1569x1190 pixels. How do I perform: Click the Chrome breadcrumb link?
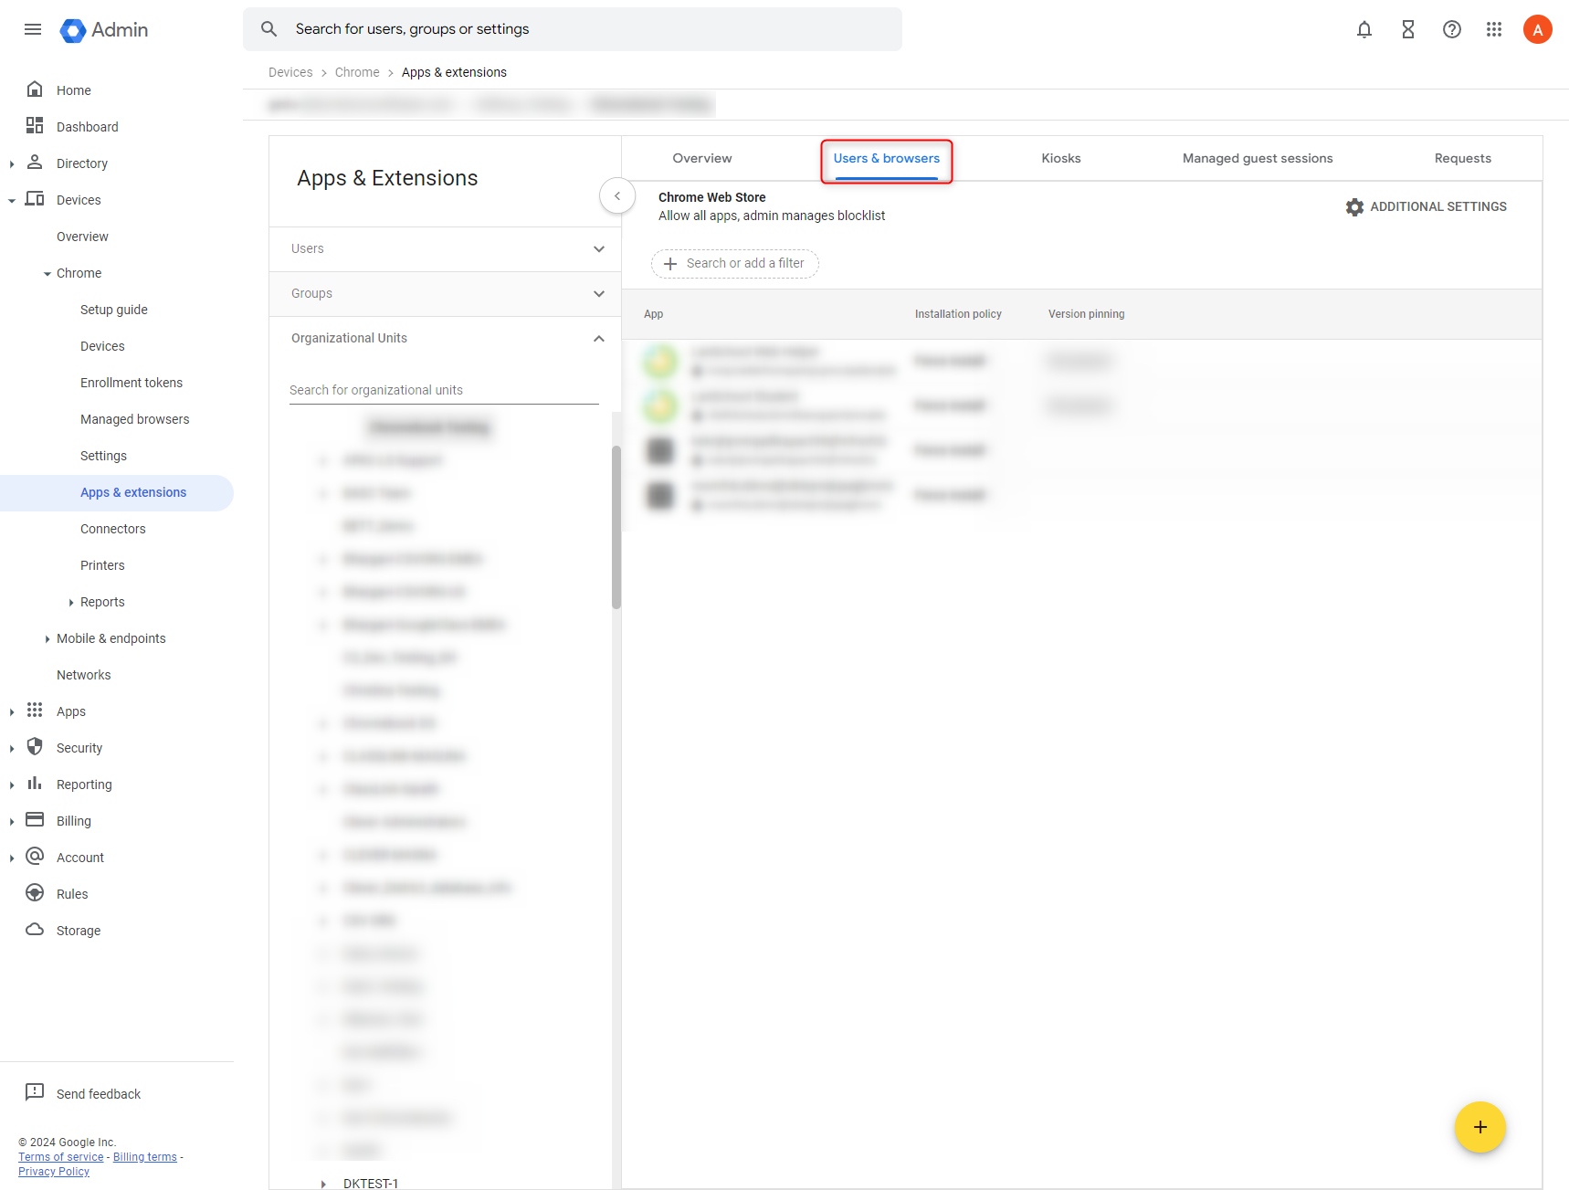click(357, 72)
